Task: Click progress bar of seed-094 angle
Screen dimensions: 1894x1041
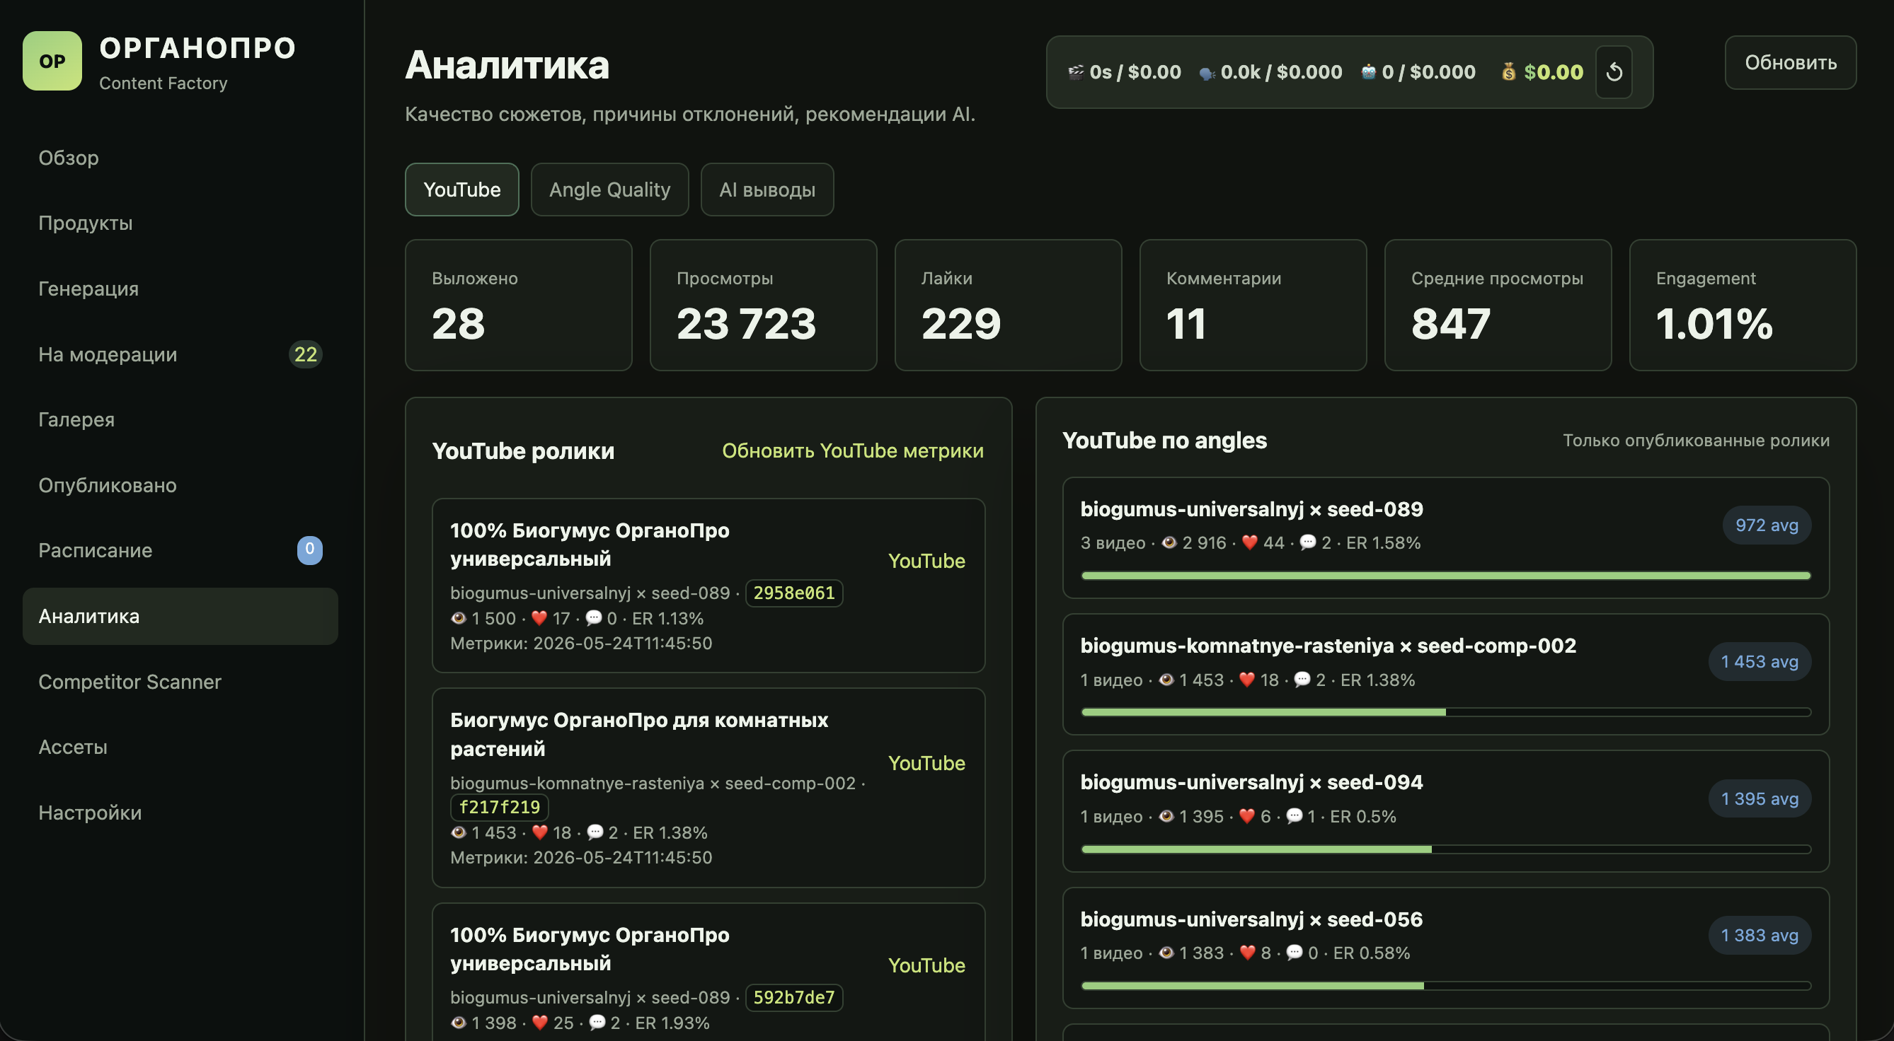Action: (x=1445, y=849)
